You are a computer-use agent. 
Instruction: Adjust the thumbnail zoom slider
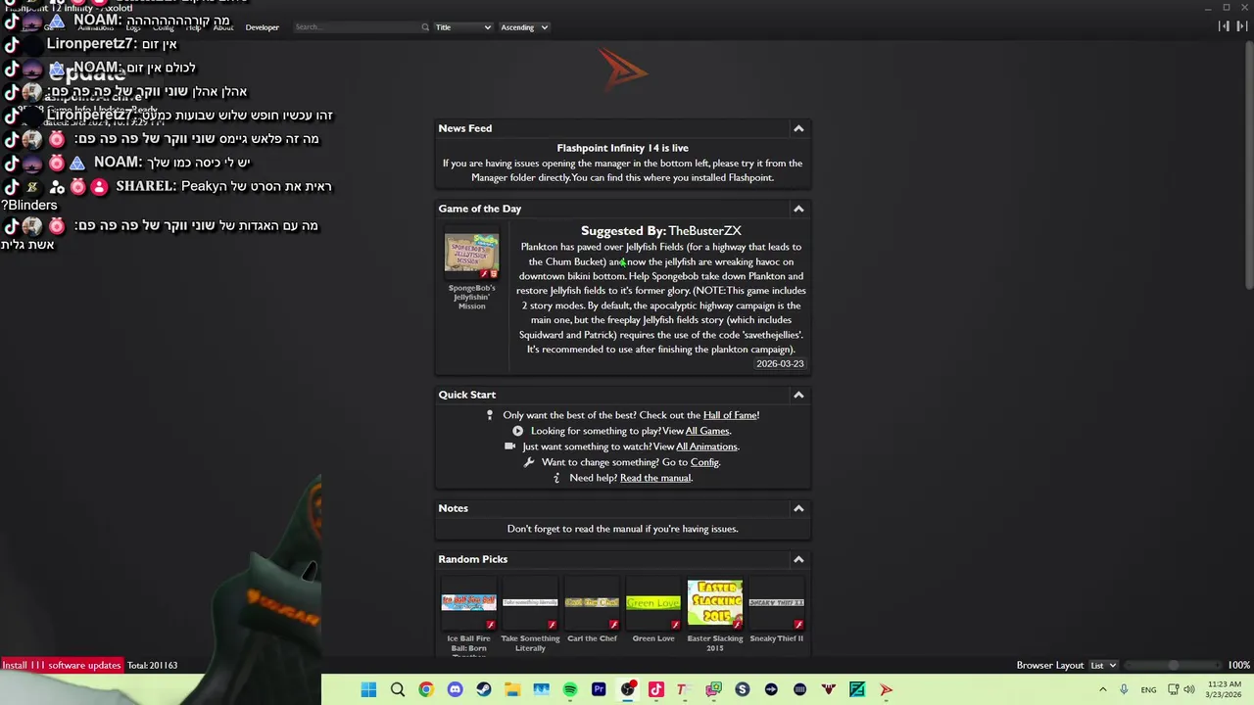1173,665
